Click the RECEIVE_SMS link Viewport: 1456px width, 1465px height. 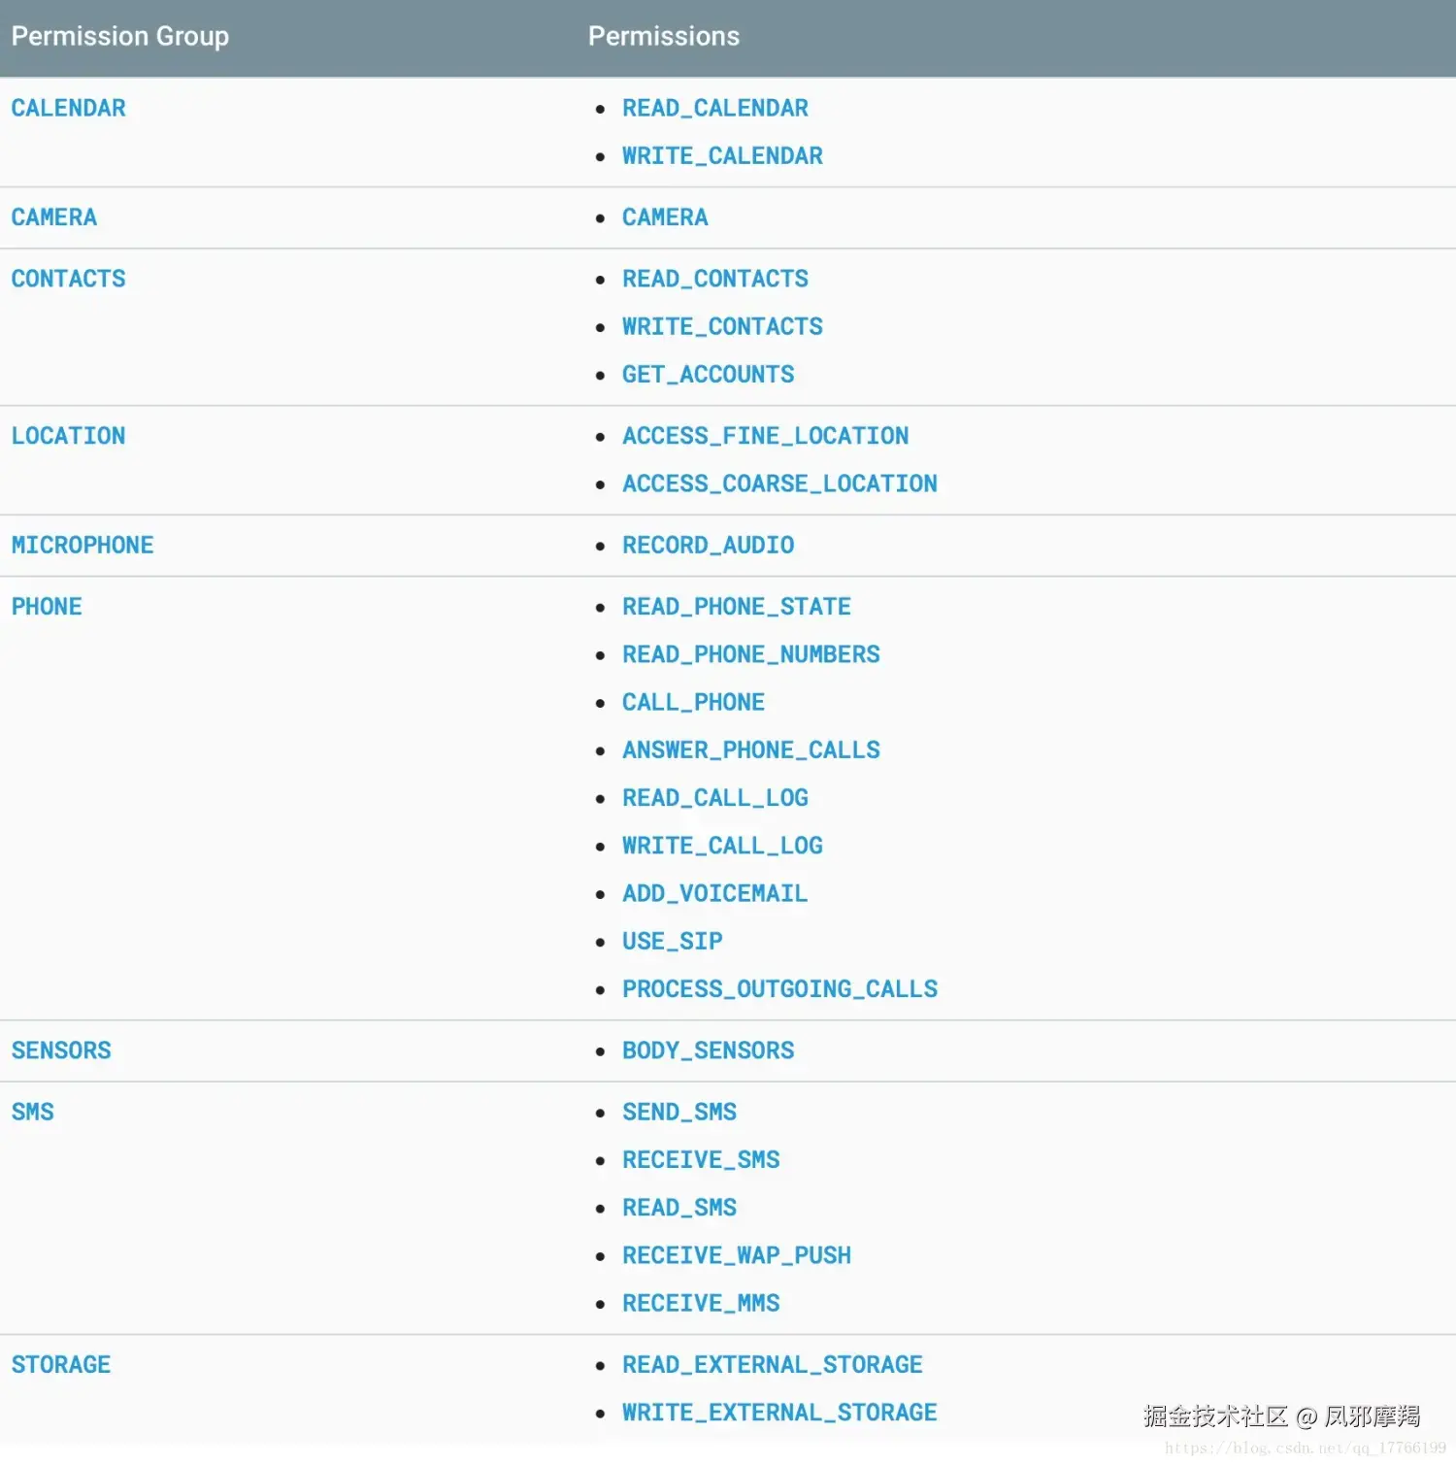click(x=701, y=1159)
